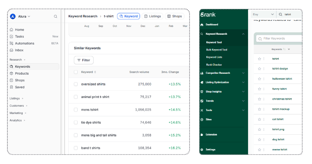This screenshot has height=164, width=312.
Task: Check the mens big and tall shirts checkbox
Action: [x=76, y=135]
